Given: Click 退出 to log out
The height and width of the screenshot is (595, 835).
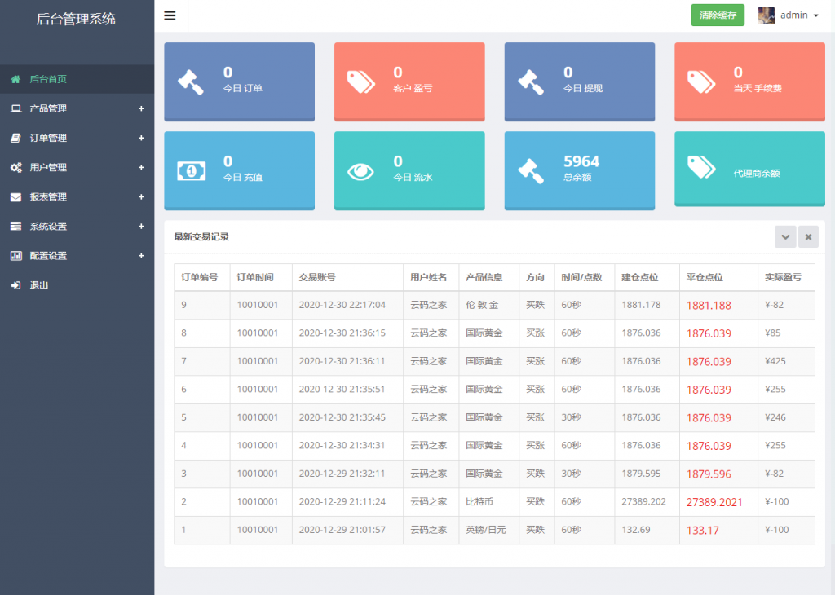Looking at the screenshot, I should click(x=39, y=285).
